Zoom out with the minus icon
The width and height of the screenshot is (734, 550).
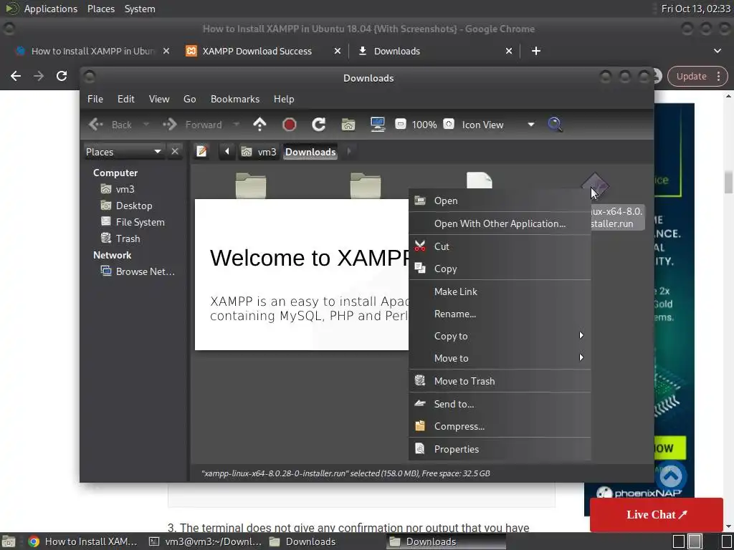coord(400,125)
